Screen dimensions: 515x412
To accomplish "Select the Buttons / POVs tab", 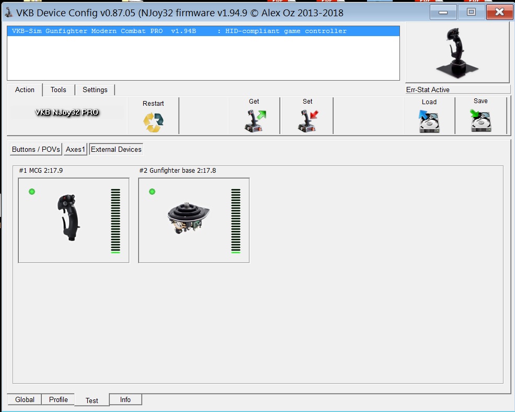I will point(36,149).
